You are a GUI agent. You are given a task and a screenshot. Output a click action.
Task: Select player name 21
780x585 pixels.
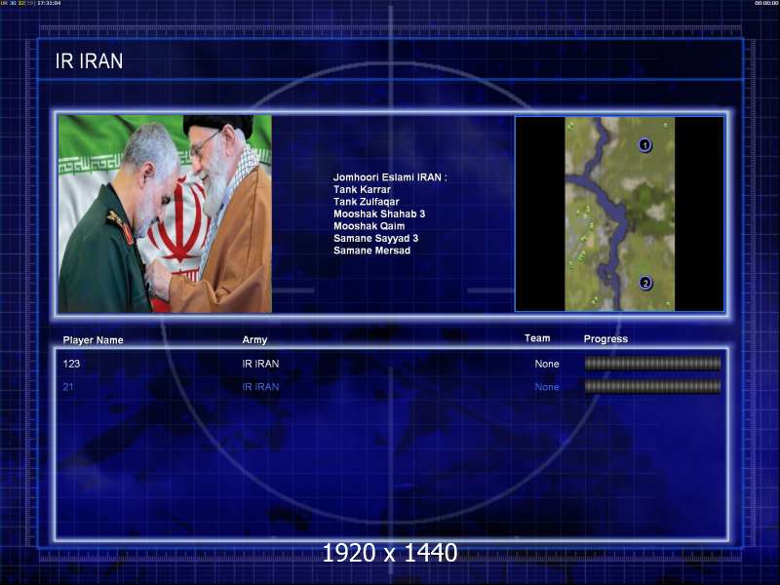pos(68,386)
